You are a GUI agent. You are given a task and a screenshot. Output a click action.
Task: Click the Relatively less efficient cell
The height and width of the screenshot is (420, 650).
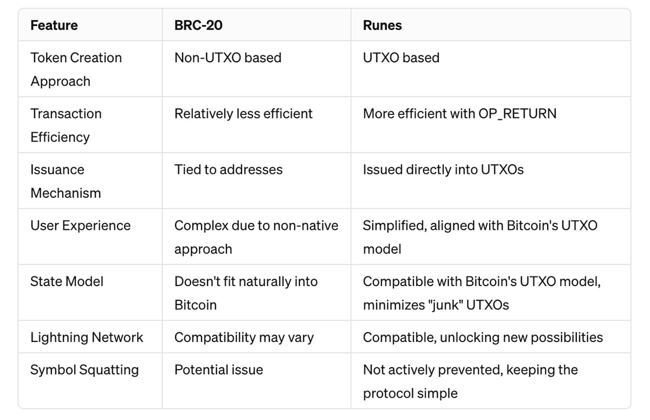[243, 114]
